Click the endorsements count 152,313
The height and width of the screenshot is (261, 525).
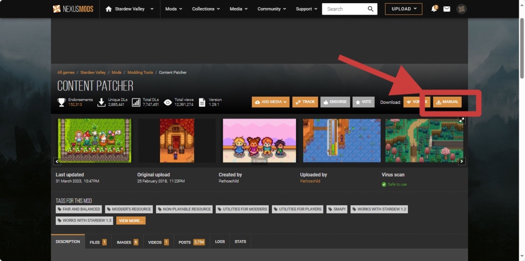75,105
